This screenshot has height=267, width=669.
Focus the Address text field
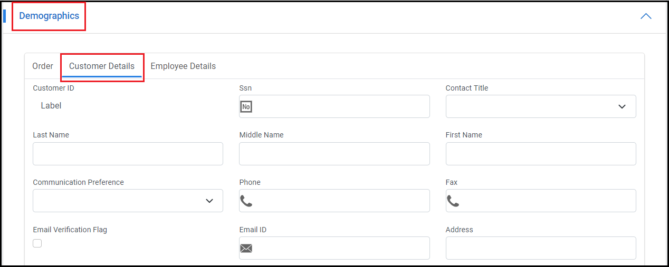[540, 248]
